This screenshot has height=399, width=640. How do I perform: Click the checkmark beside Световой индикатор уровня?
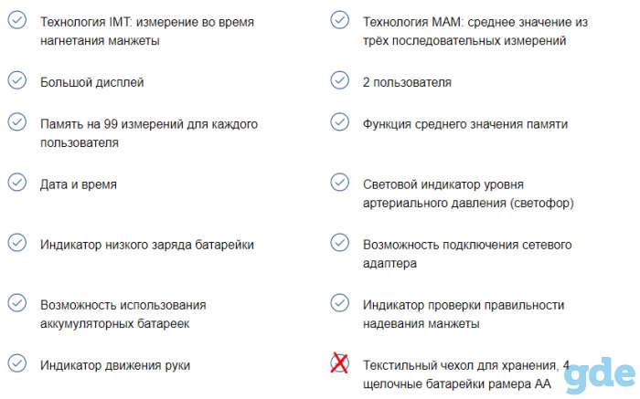coord(339,183)
